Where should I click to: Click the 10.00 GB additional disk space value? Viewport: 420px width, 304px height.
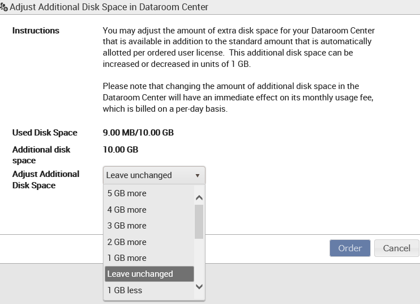coord(121,150)
